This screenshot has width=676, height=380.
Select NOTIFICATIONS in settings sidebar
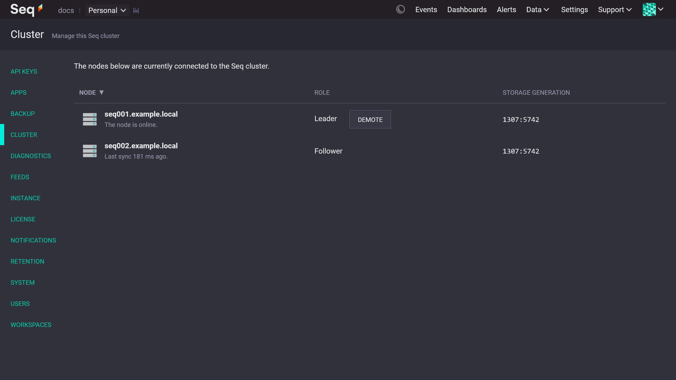coord(33,240)
